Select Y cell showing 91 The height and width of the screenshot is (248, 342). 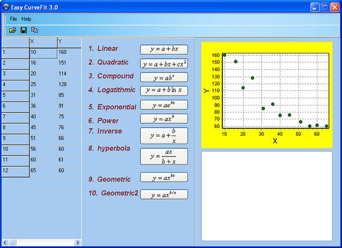(x=69, y=107)
